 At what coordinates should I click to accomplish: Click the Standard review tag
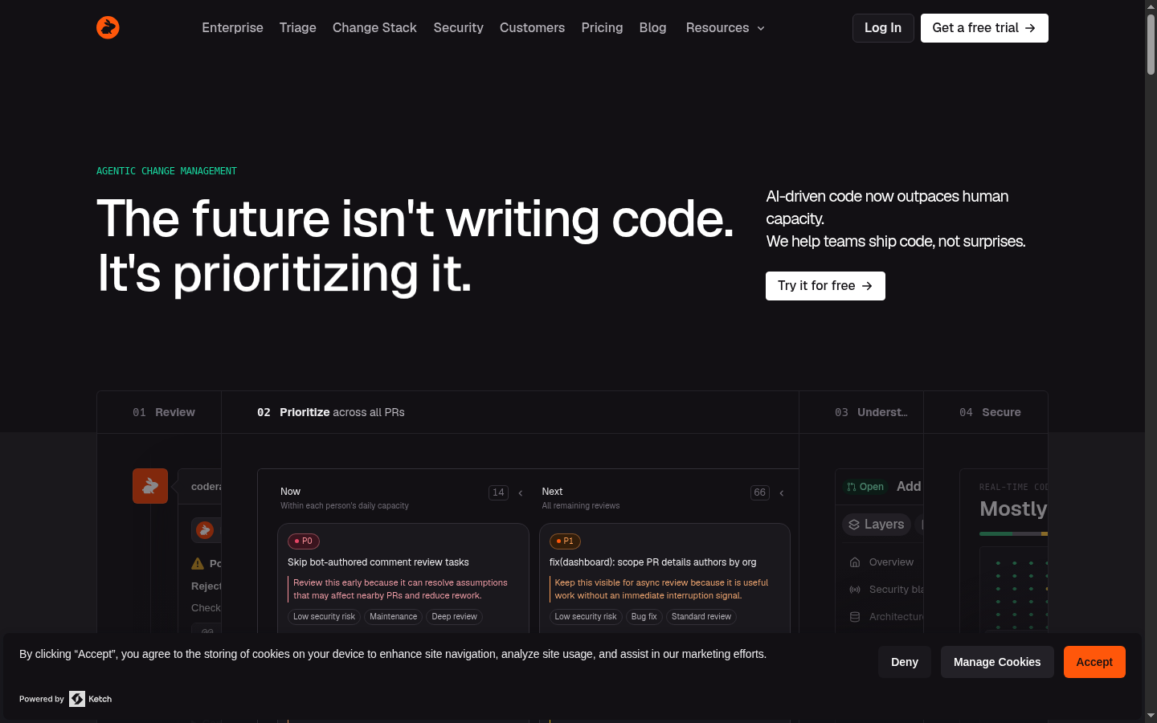(701, 617)
